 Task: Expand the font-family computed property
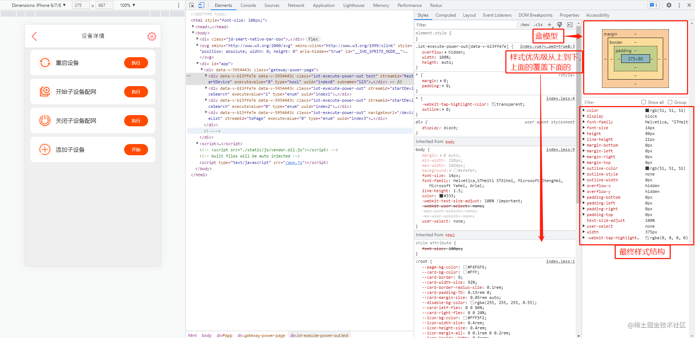tap(584, 122)
